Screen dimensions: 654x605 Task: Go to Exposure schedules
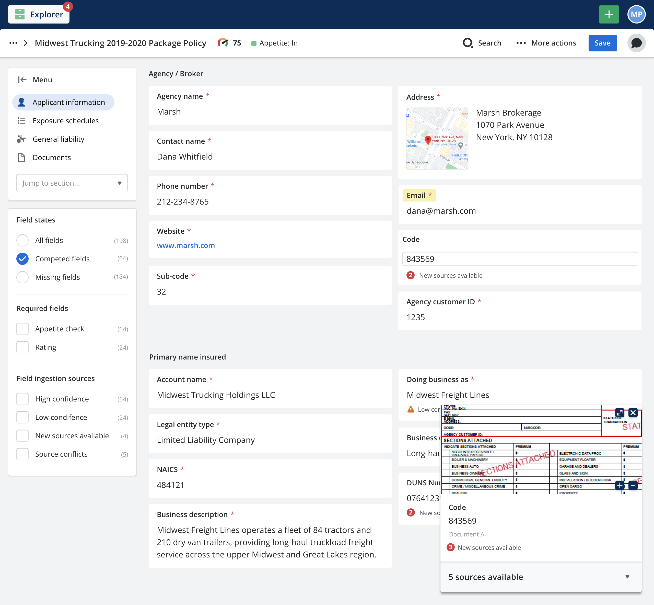tap(58, 120)
